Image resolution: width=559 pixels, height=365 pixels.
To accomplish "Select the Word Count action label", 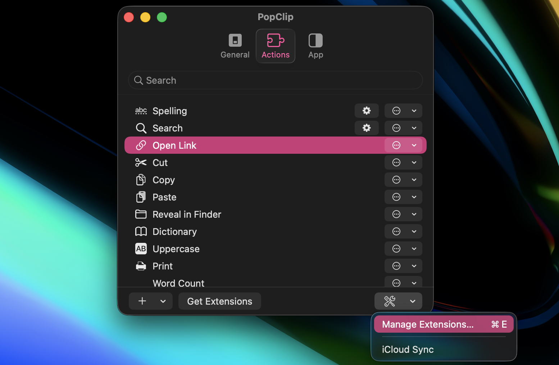I will [178, 283].
